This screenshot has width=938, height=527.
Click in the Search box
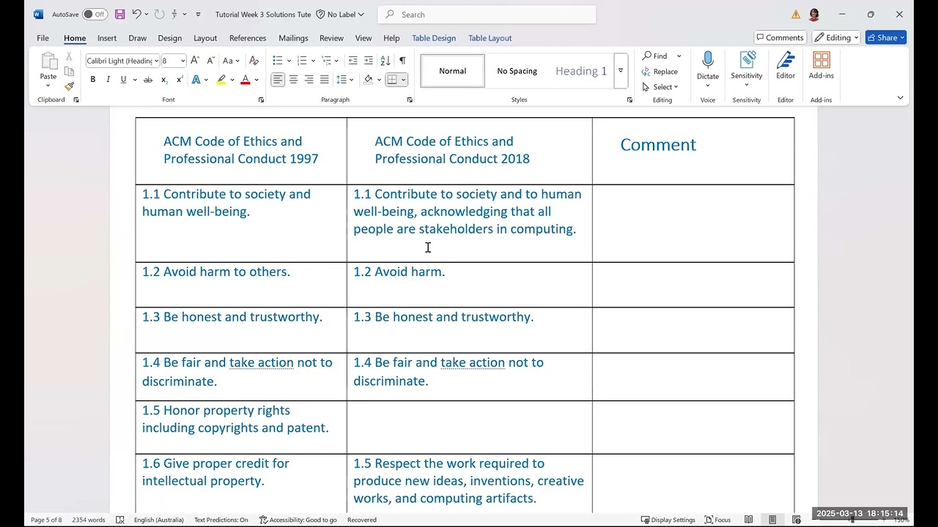[487, 14]
